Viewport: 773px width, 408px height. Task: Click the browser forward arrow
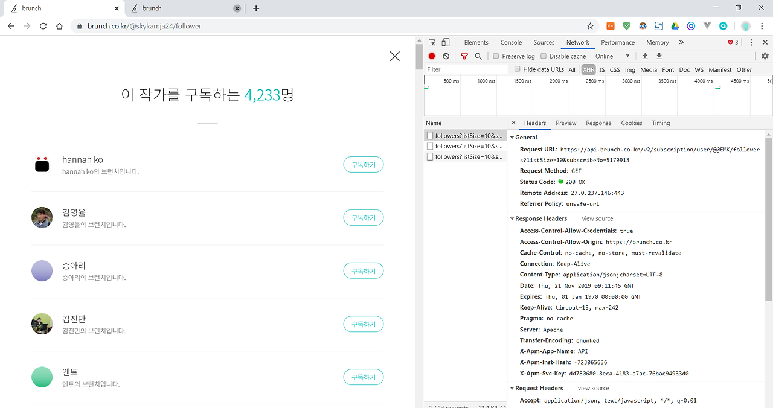coord(27,26)
